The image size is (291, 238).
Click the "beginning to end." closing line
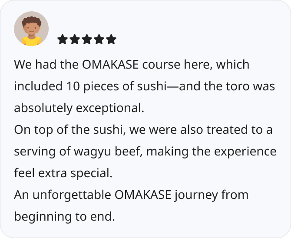point(64,216)
